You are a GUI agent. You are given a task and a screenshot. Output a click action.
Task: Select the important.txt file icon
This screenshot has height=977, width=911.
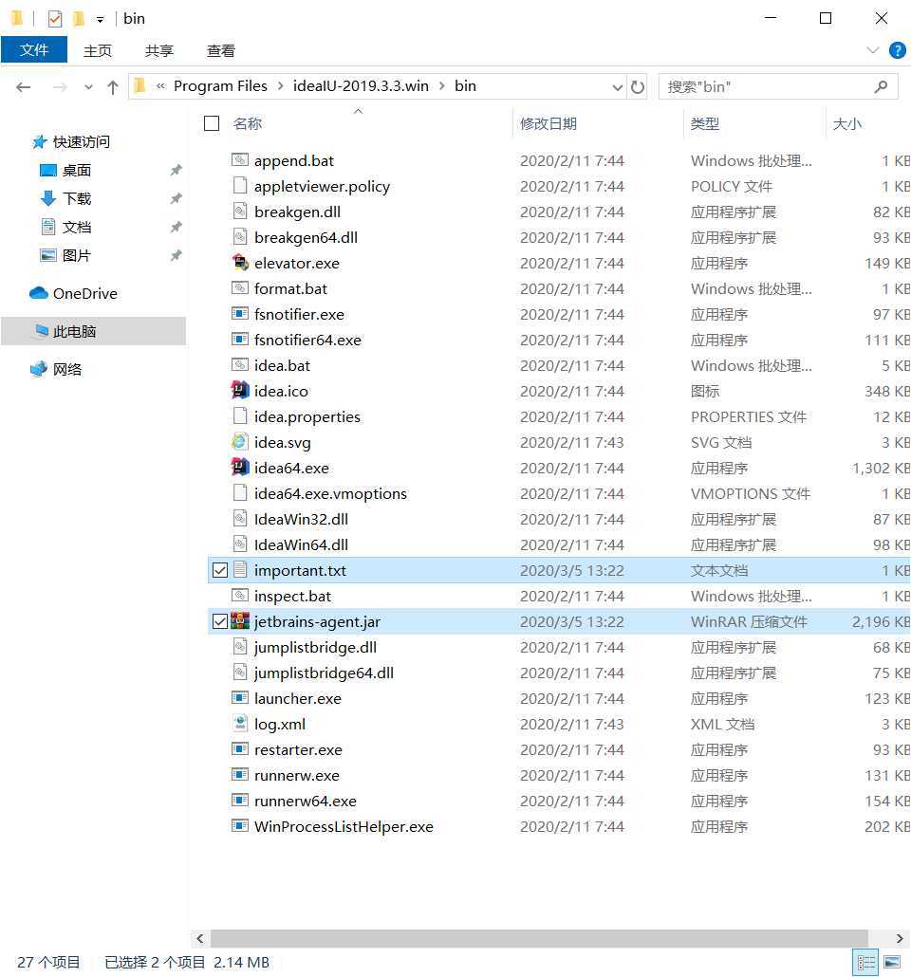[x=240, y=570]
